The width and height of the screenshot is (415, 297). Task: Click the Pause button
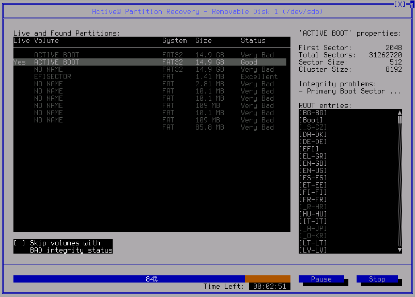321,279
